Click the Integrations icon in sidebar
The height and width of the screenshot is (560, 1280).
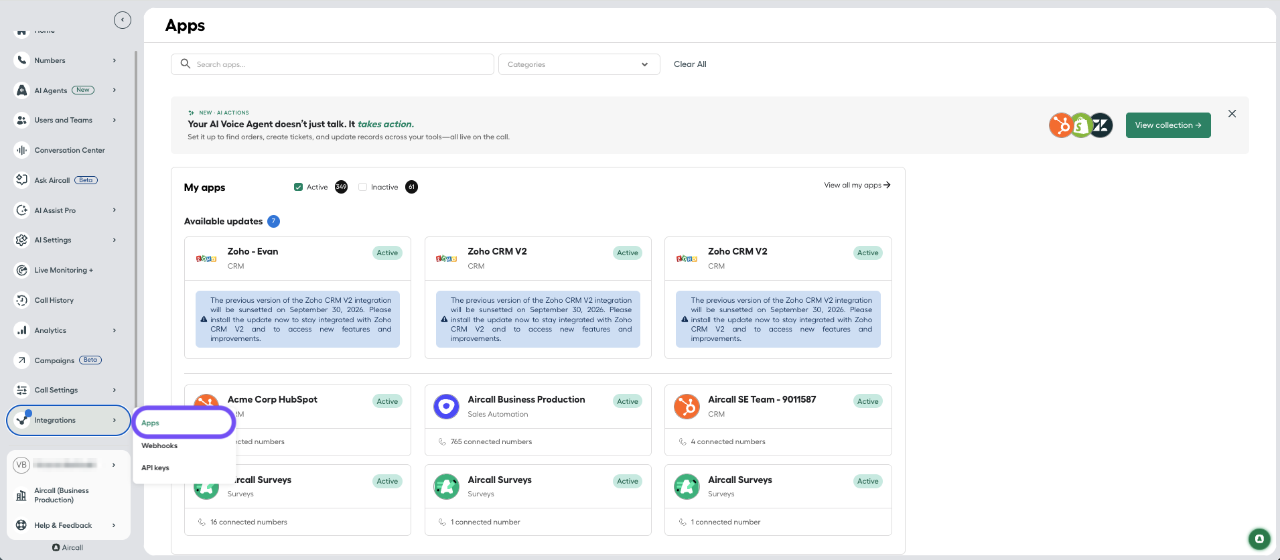21,420
